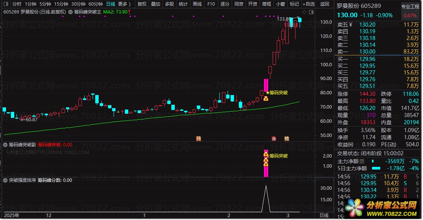
Task: Select the 15分钟 period tab
Action: click(61, 4)
